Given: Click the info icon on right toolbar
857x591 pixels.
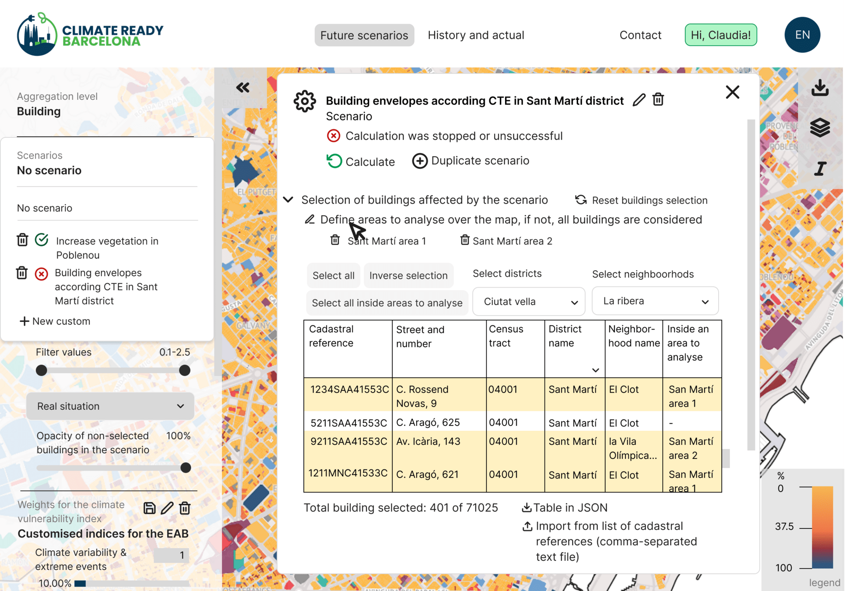Looking at the screenshot, I should (820, 169).
